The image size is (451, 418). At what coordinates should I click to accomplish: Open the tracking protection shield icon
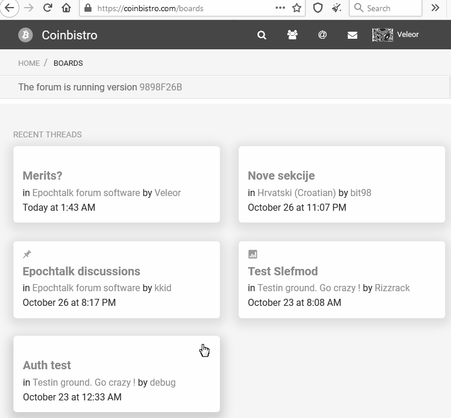point(318,8)
